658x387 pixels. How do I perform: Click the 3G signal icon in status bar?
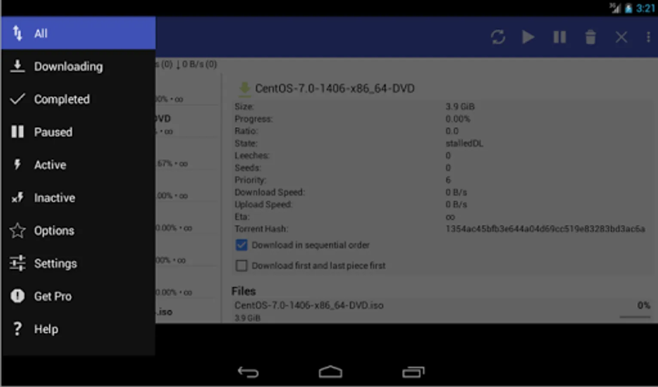coord(615,8)
